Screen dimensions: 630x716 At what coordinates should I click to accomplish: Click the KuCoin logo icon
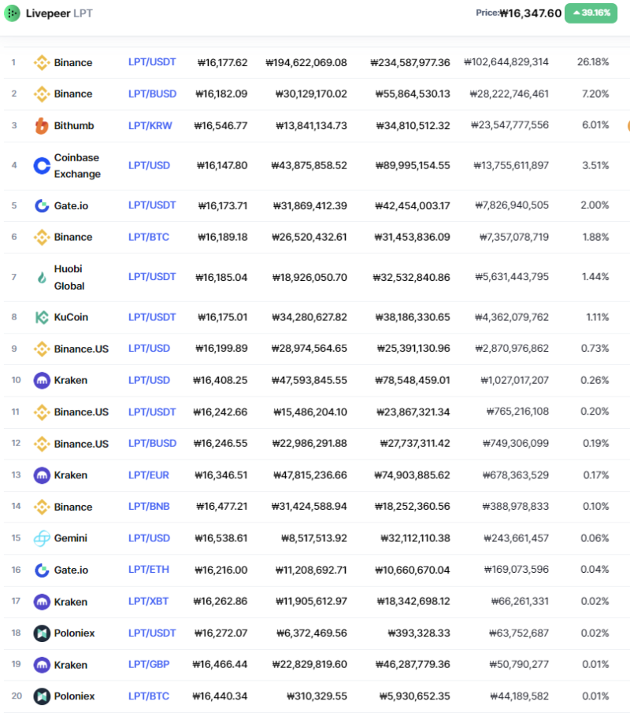pos(42,317)
